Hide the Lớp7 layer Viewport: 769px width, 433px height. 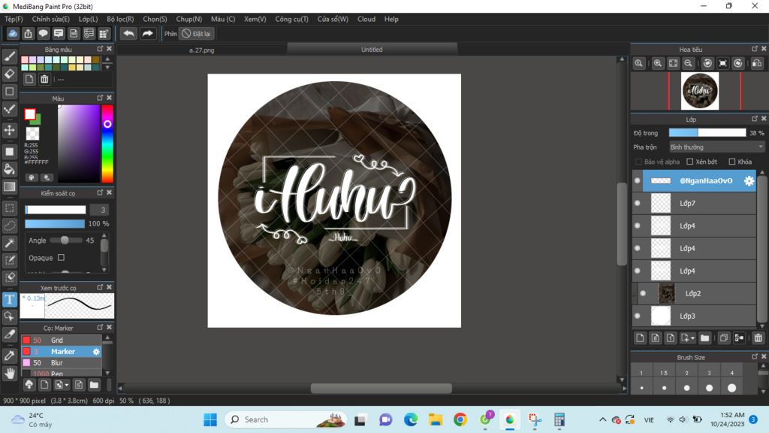tap(638, 203)
